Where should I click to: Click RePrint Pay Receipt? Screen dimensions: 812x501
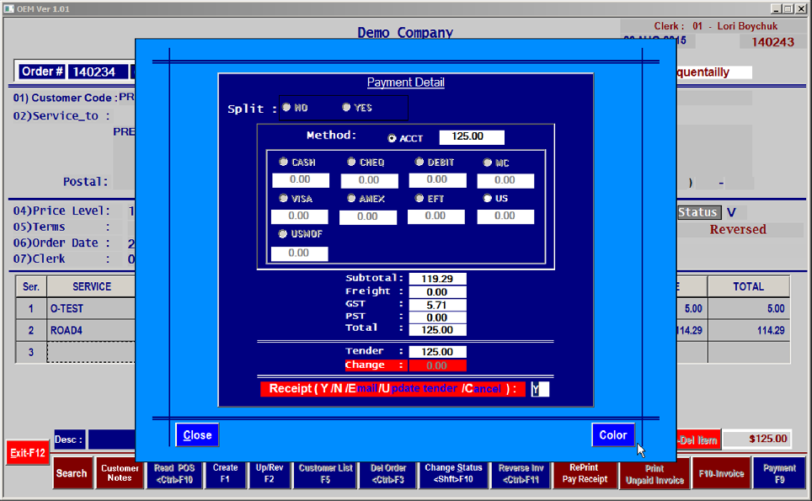(585, 474)
